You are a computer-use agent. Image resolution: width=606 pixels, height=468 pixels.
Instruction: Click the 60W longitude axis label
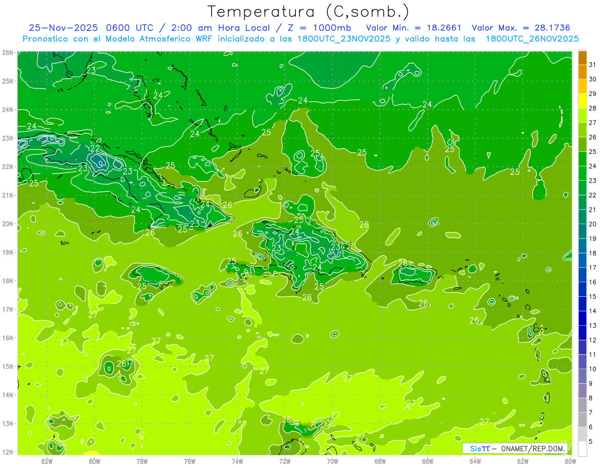570,461
